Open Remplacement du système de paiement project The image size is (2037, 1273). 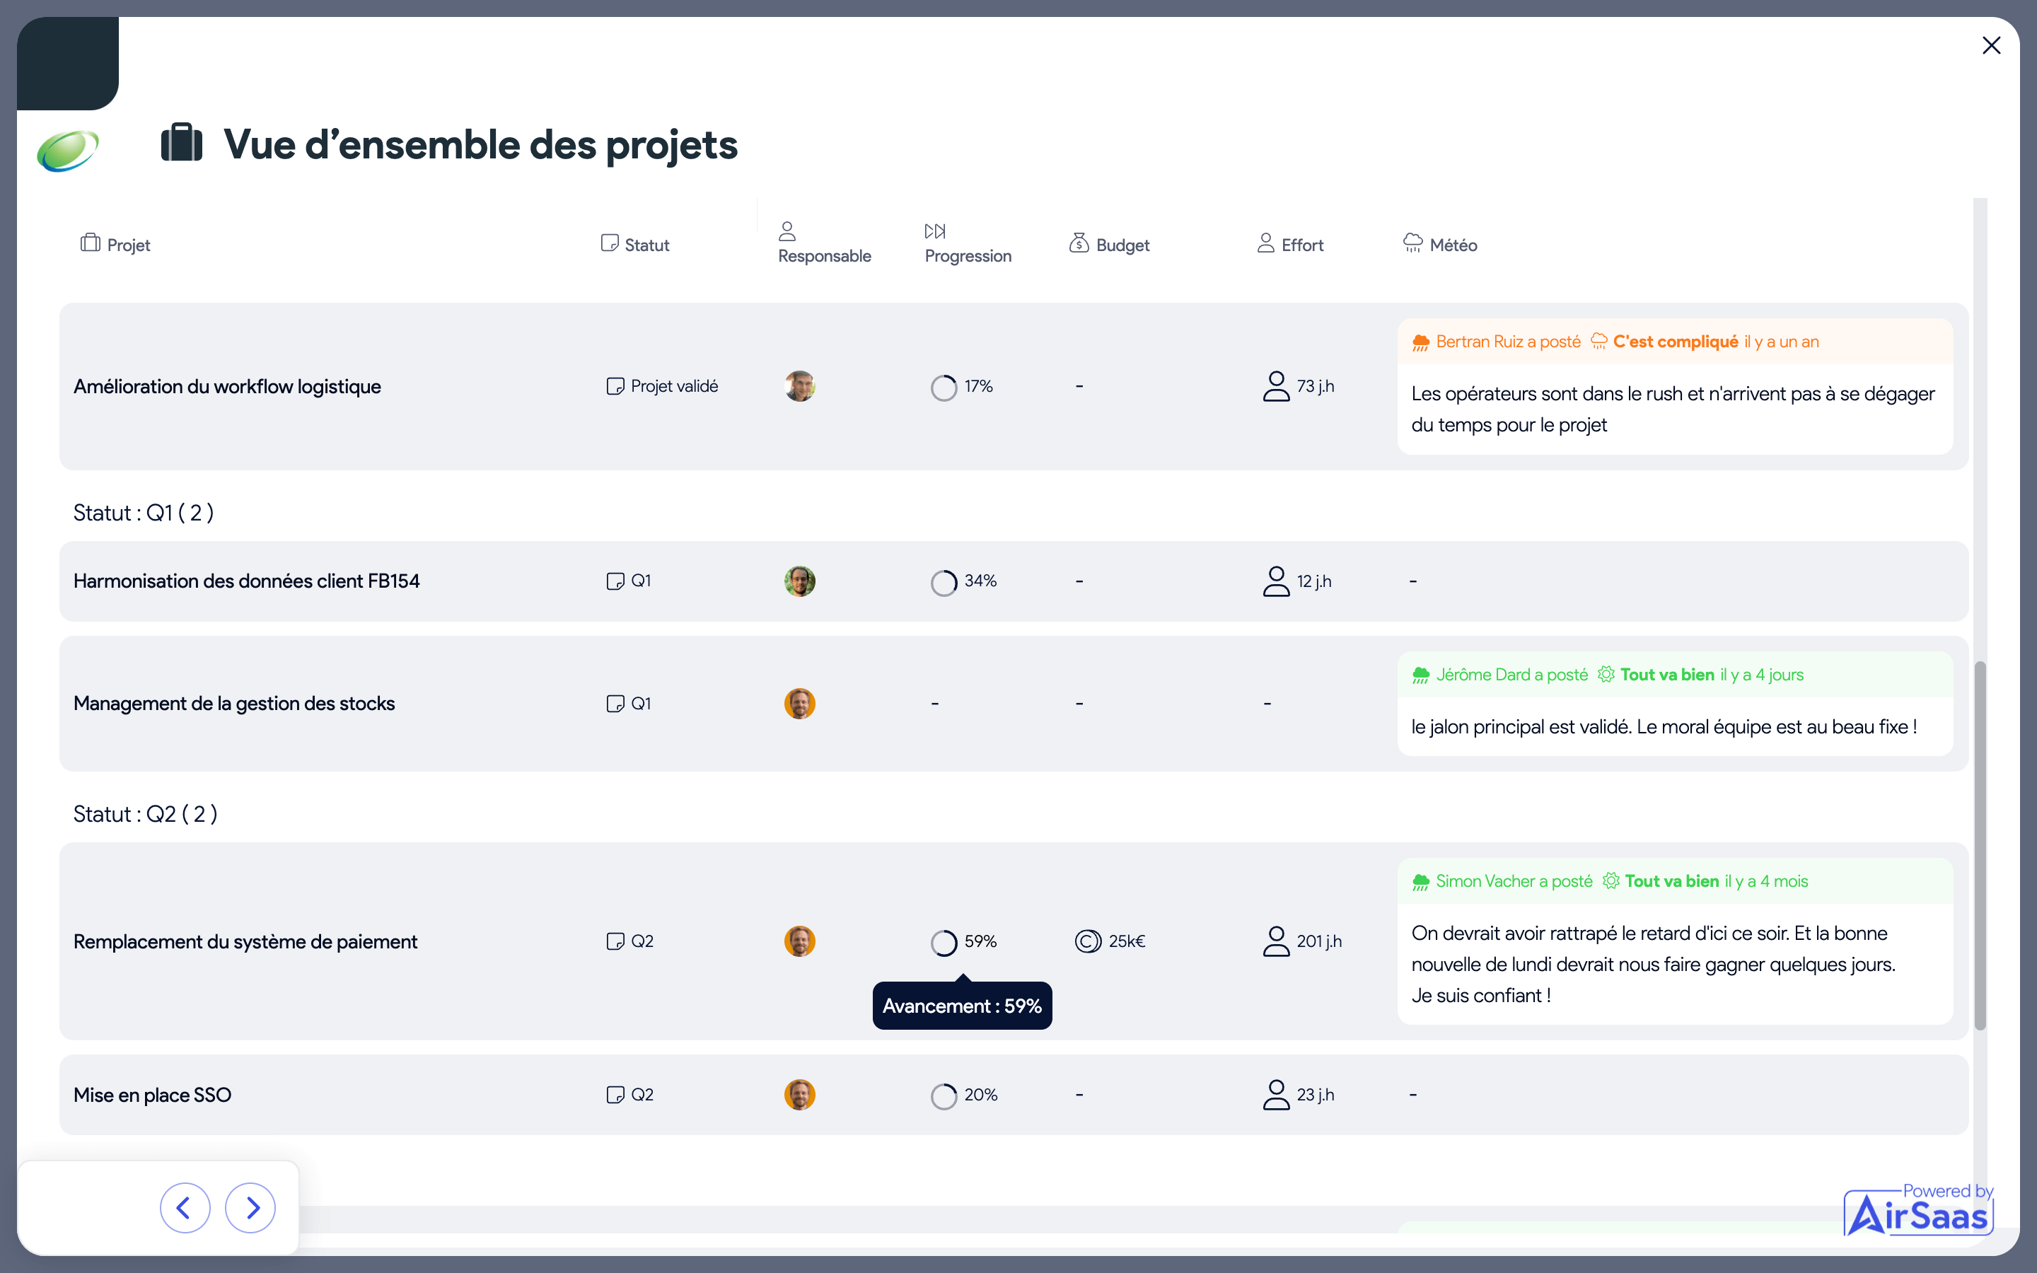tap(245, 941)
